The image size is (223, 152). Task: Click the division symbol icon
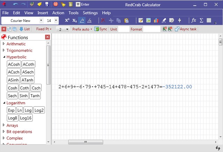click(179, 21)
